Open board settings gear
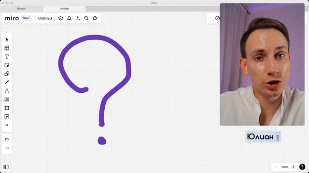Viewport: 309px width, 173px height. (x=60, y=18)
